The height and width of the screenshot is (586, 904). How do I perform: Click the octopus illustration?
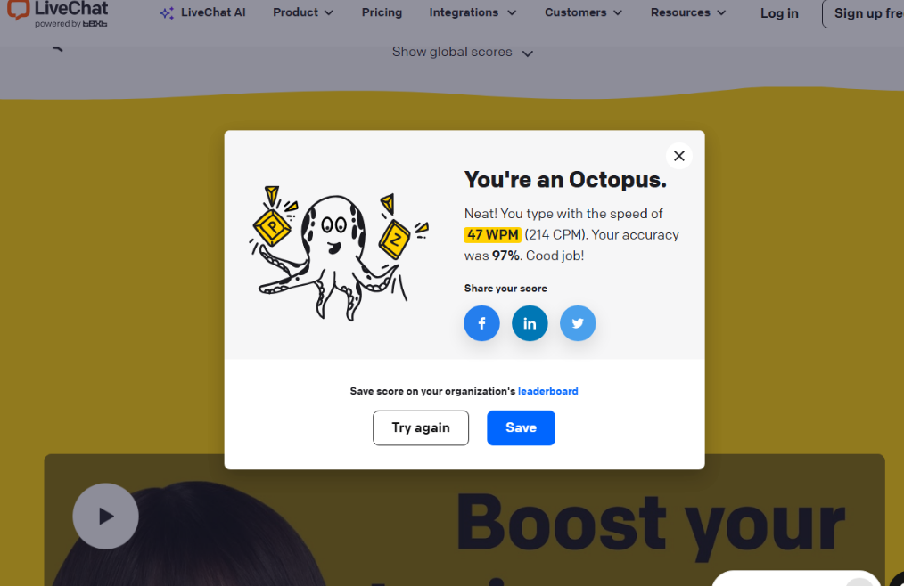point(339,254)
